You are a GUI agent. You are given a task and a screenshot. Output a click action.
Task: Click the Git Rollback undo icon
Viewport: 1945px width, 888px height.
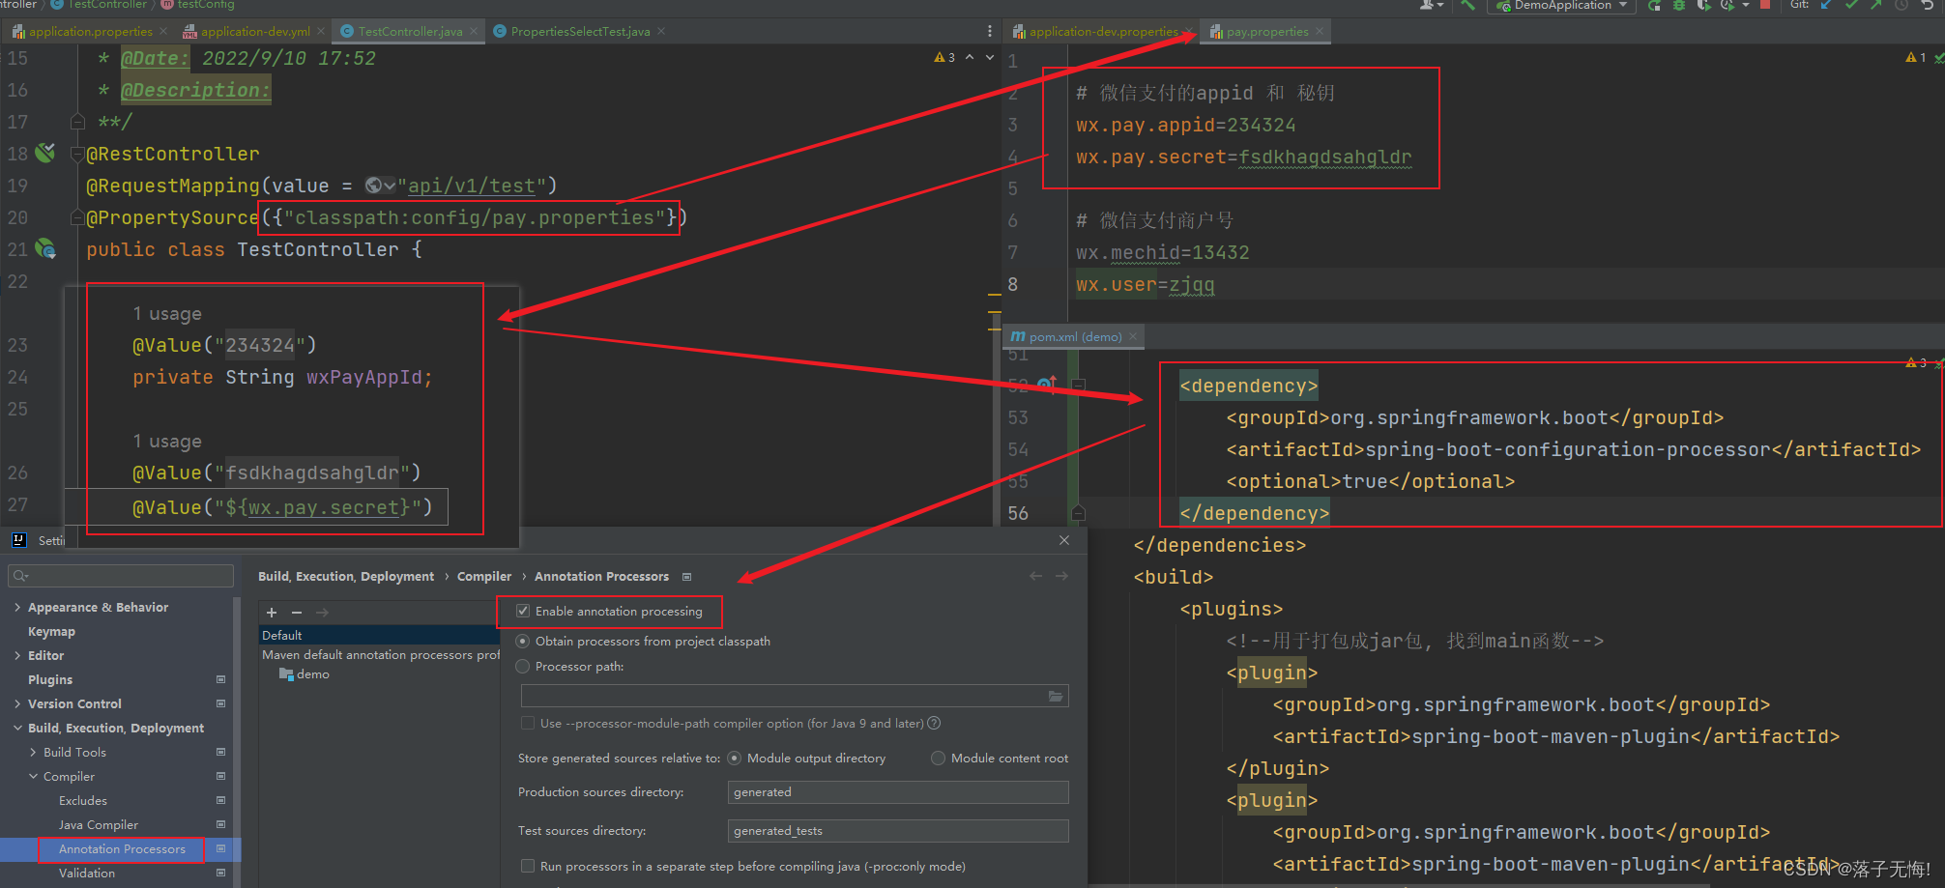[1927, 5]
